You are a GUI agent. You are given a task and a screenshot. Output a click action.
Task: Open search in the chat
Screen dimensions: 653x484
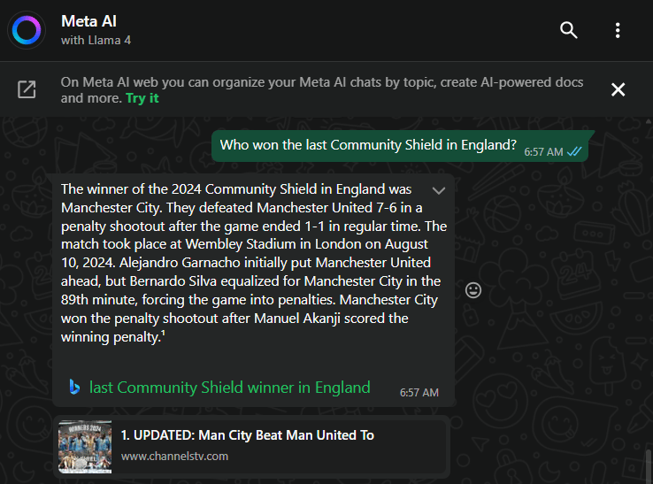coord(569,30)
